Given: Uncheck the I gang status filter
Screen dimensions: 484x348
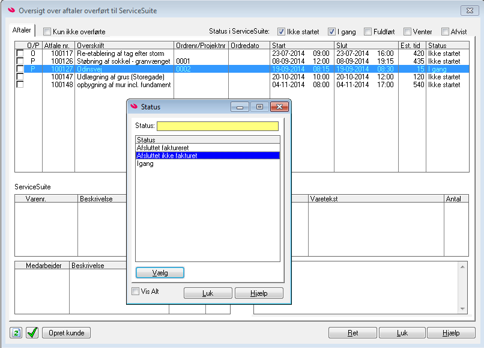Looking at the screenshot, I should point(331,31).
